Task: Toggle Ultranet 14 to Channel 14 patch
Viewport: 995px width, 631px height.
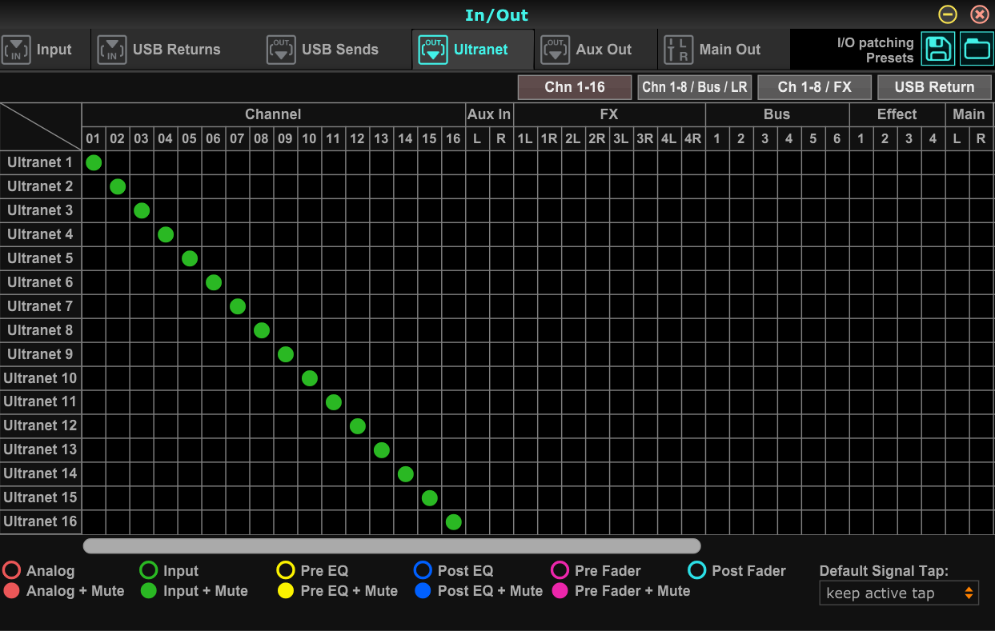Action: (x=406, y=473)
